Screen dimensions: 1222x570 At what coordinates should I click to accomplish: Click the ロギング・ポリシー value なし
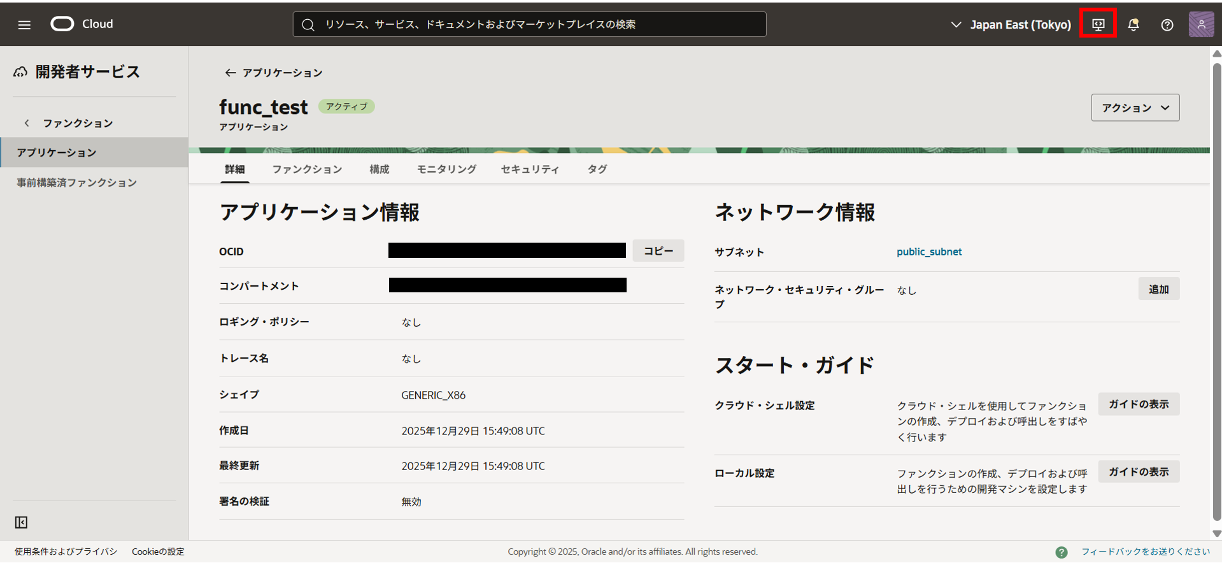pos(411,322)
